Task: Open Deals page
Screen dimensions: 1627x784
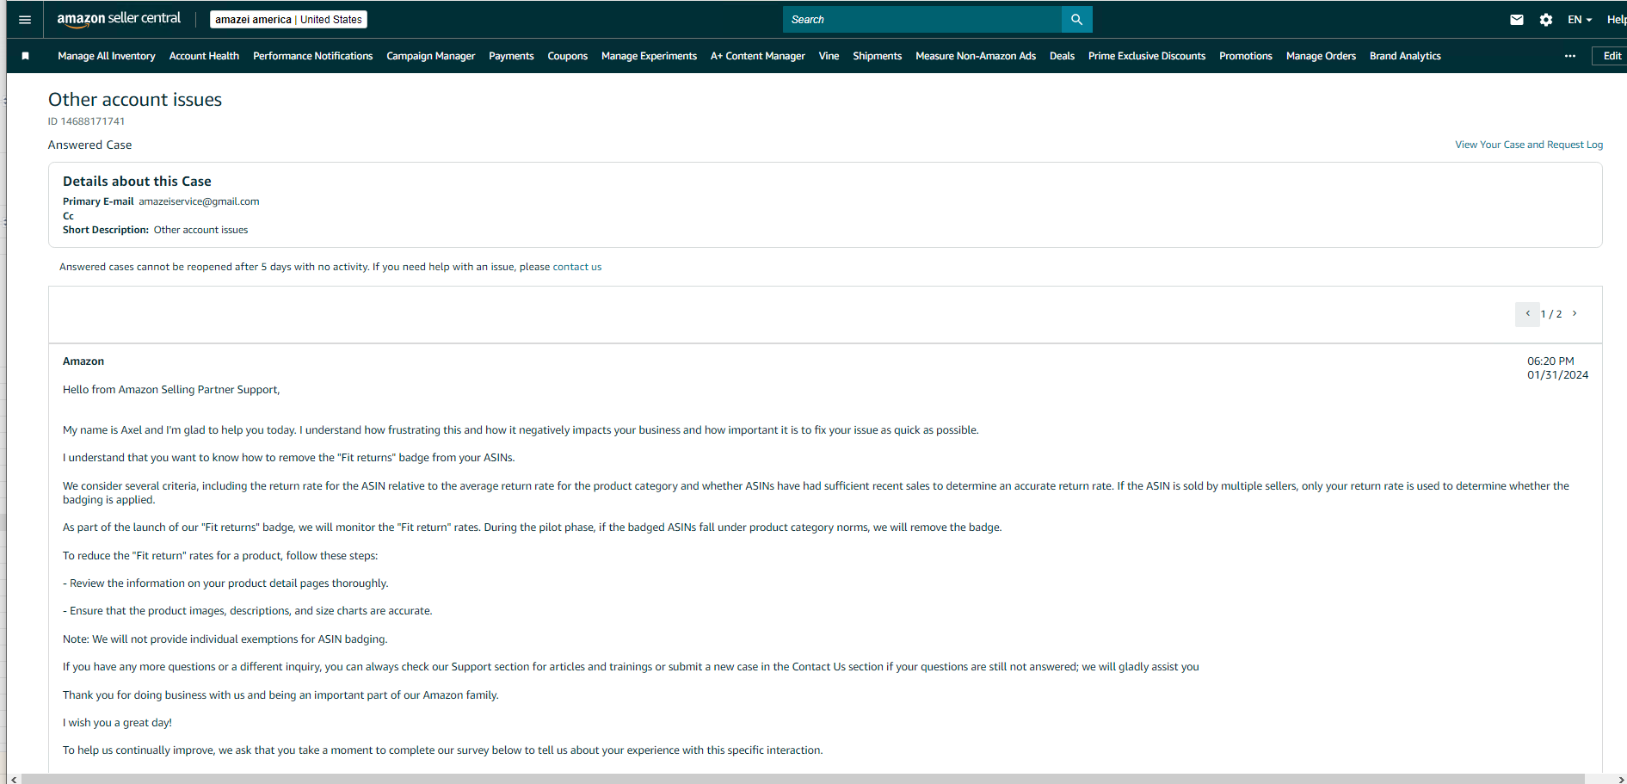Action: coord(1063,56)
